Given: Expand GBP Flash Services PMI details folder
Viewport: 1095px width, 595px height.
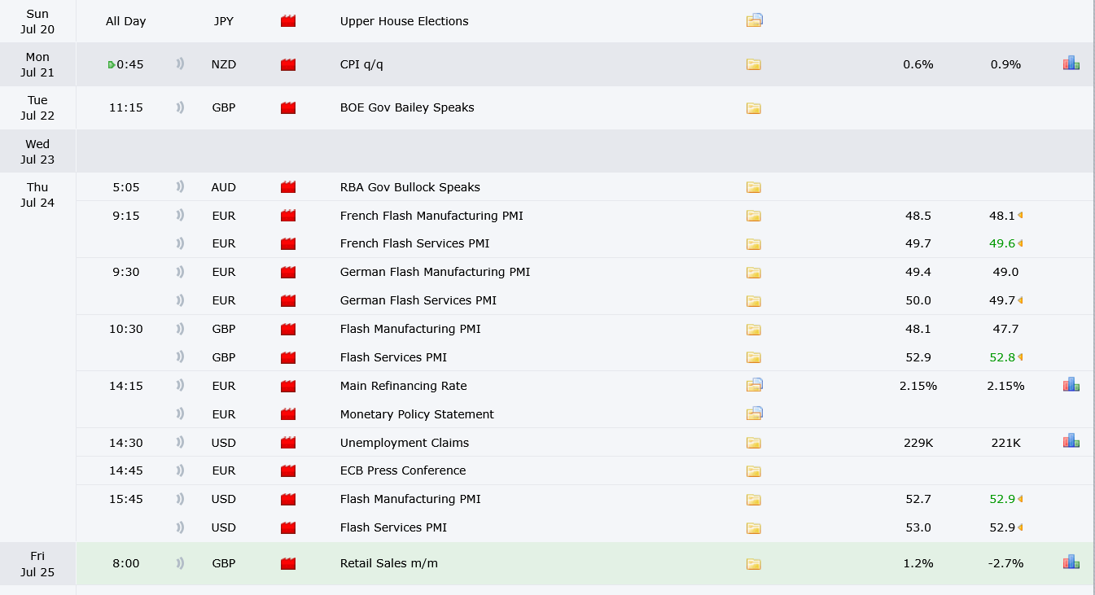Looking at the screenshot, I should [754, 357].
